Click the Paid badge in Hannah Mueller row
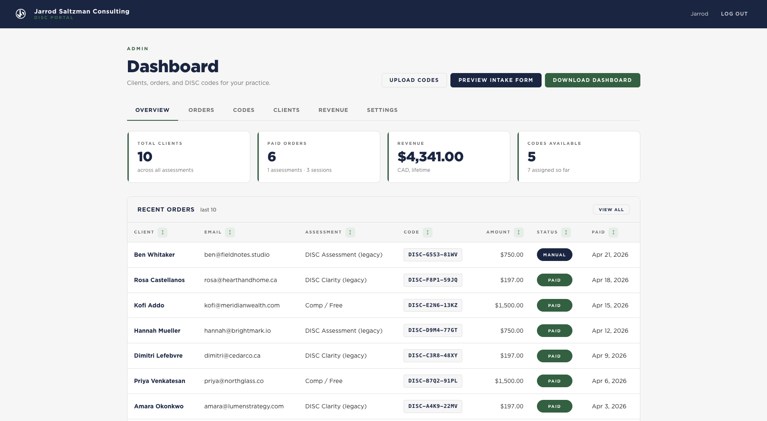Screen dimensions: 767x421 554,331
